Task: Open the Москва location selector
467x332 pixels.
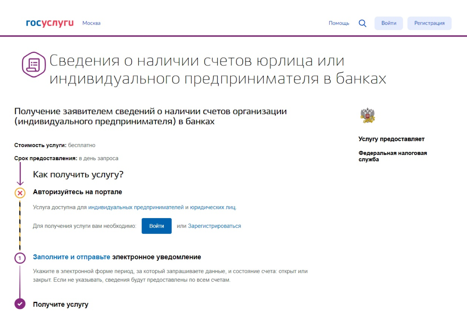Action: [91, 23]
